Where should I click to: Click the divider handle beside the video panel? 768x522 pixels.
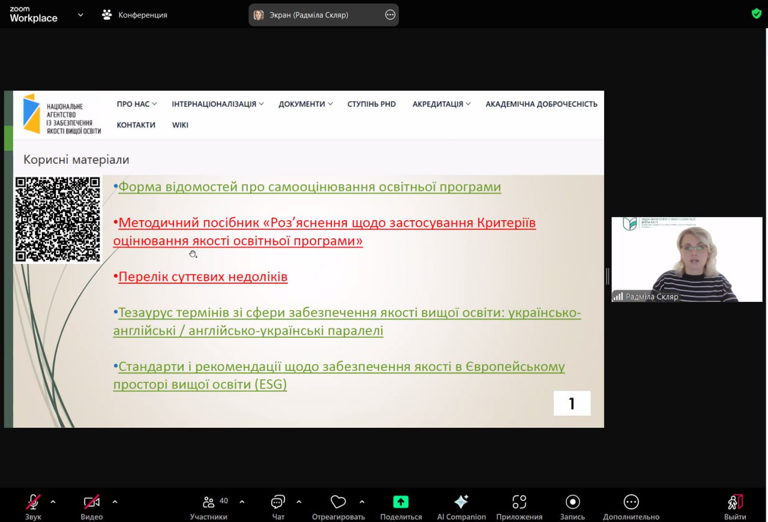pyautogui.click(x=607, y=276)
